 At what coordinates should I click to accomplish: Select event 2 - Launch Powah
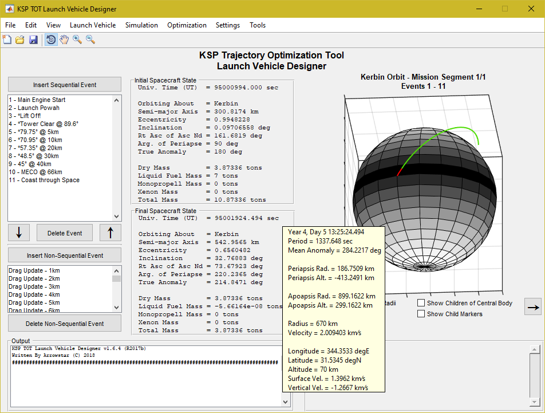(x=60, y=108)
